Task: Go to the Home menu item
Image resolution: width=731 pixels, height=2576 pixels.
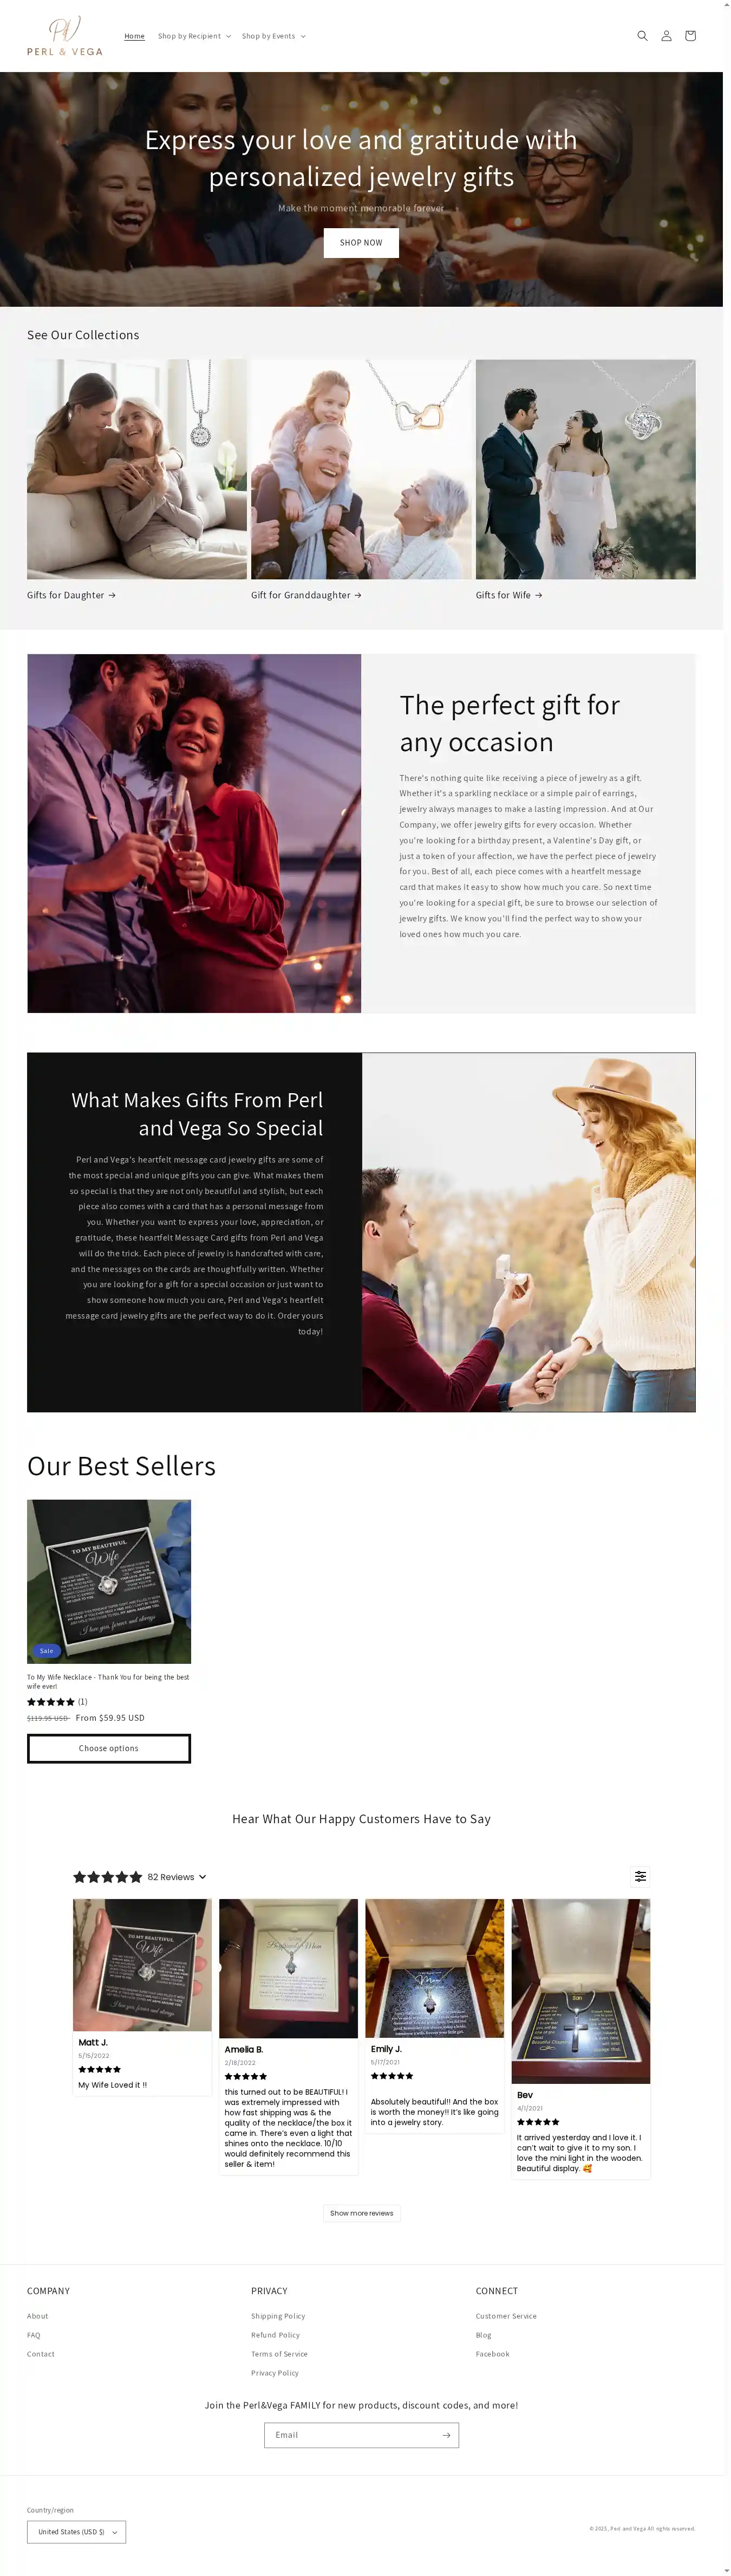Action: tap(135, 36)
